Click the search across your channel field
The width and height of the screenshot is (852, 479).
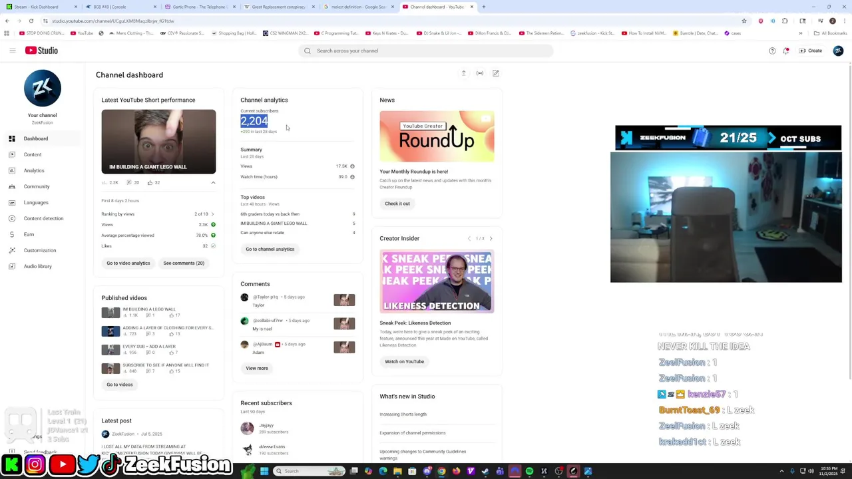coord(426,51)
